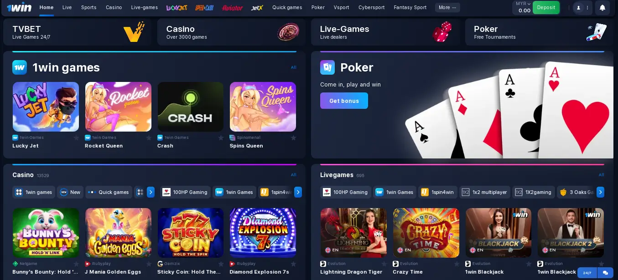Open live chat bubble icon
618x280 pixels.
click(605, 273)
